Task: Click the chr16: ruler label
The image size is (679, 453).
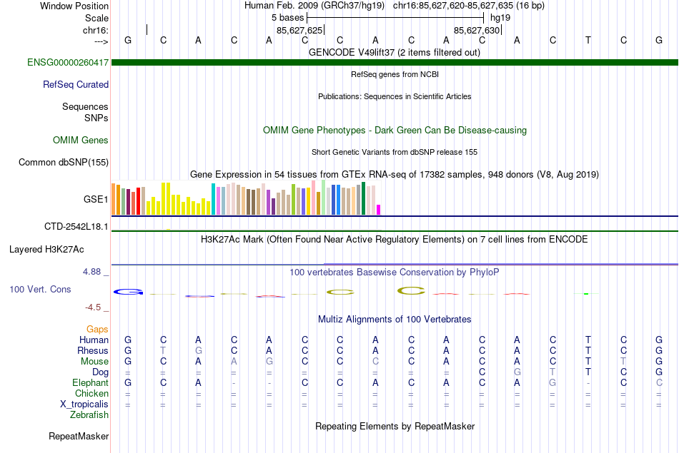Action: [x=95, y=30]
